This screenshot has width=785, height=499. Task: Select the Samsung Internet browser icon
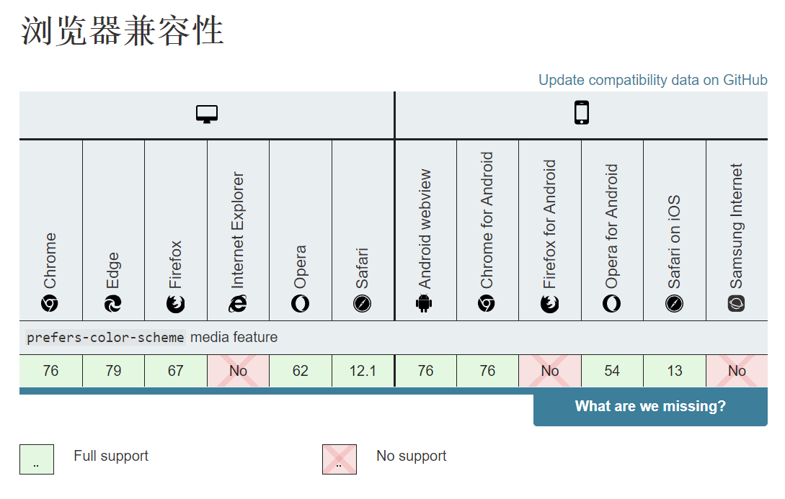(x=737, y=303)
